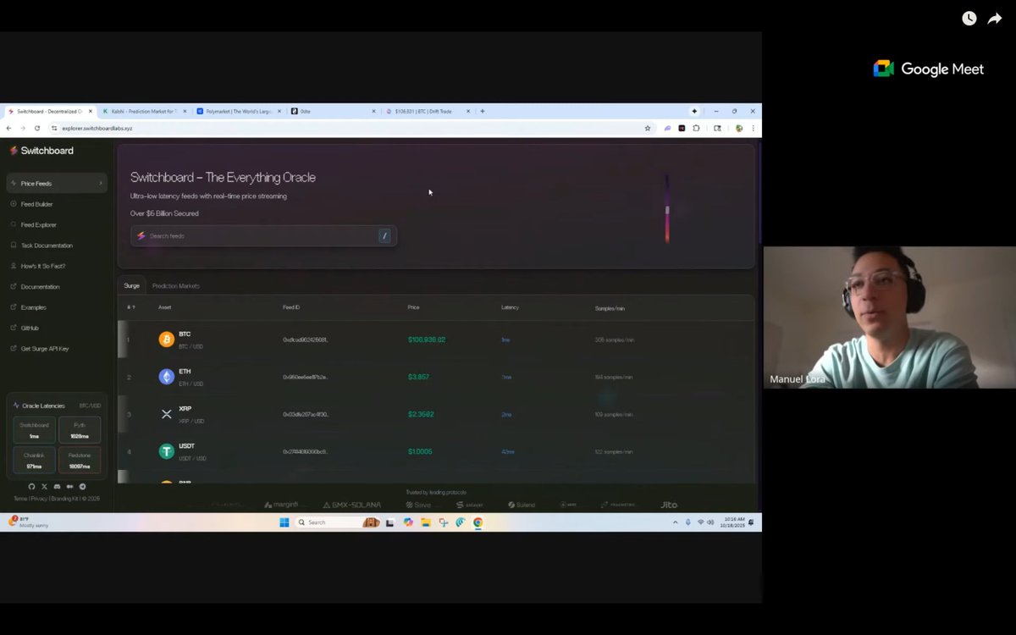The height and width of the screenshot is (635, 1016).
Task: Open the X (Twitter) footer icon
Action: coord(44,487)
